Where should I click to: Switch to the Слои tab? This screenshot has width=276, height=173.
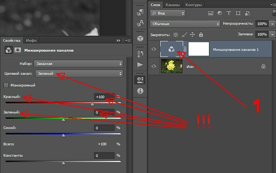[x=155, y=5]
